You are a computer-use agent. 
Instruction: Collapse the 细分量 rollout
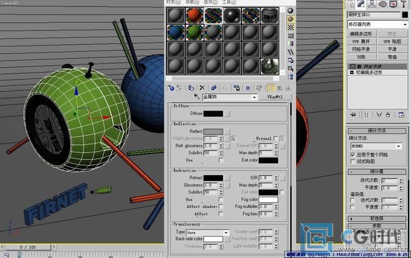click(x=377, y=171)
